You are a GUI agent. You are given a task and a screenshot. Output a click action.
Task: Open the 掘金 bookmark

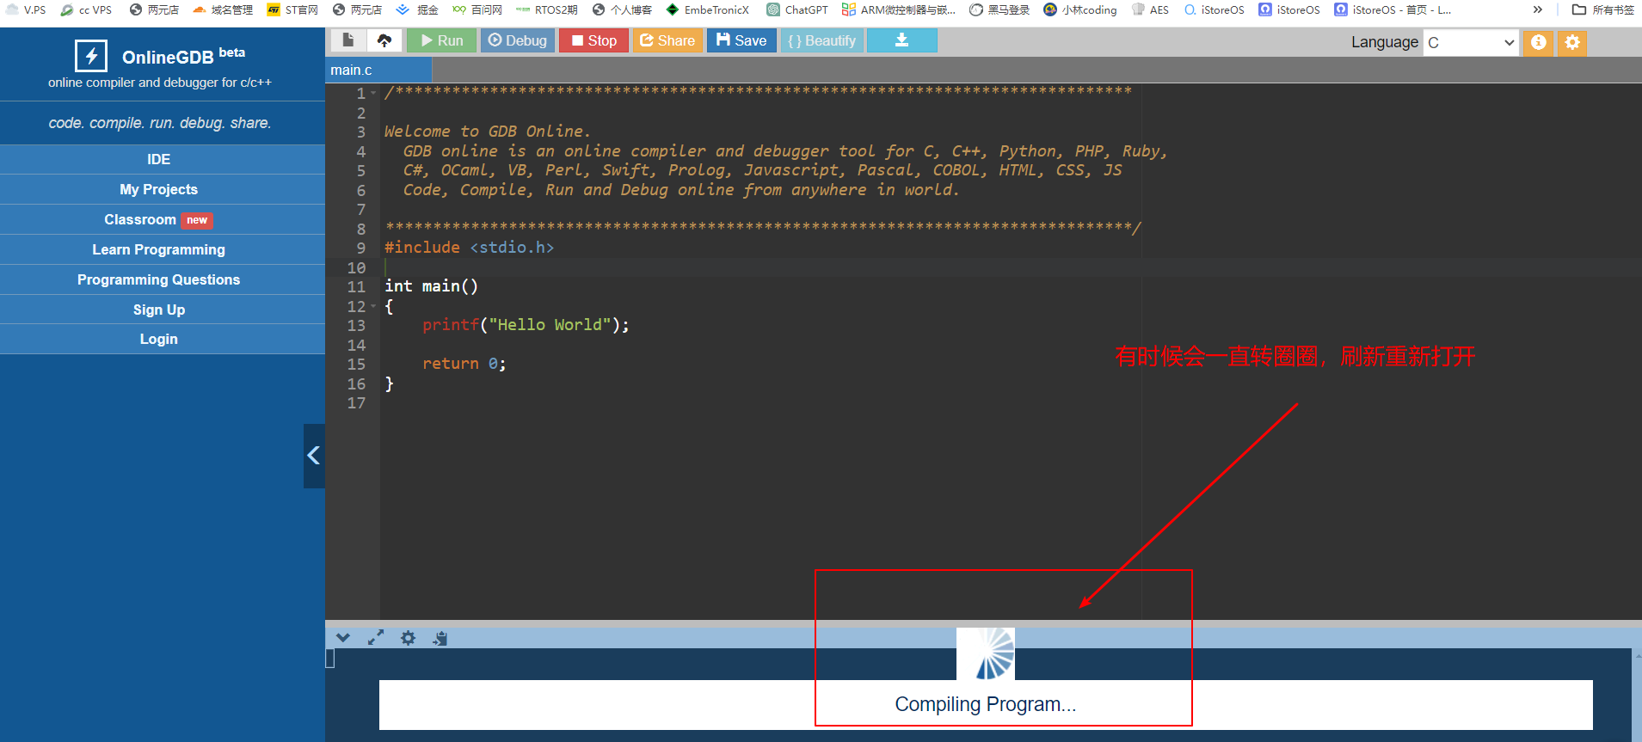point(417,9)
